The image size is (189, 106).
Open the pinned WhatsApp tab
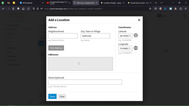[x=3, y=3]
